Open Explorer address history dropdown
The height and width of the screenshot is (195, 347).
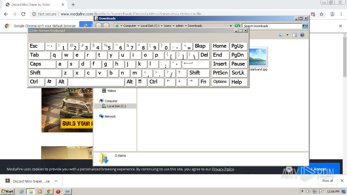click(231, 26)
